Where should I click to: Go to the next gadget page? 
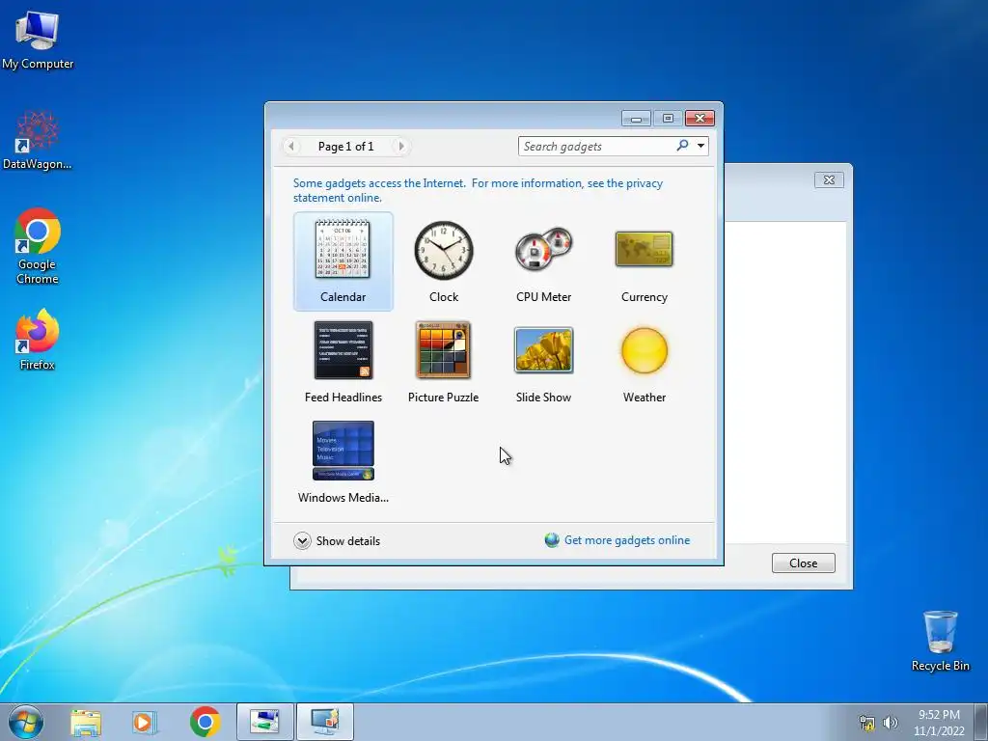[x=400, y=147]
